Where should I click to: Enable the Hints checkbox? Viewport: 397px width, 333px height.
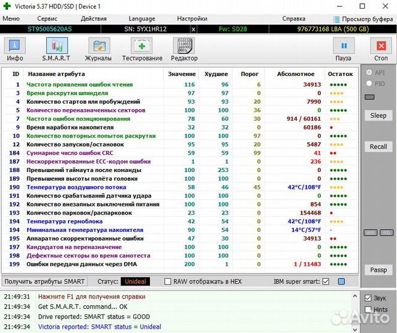tap(368, 310)
